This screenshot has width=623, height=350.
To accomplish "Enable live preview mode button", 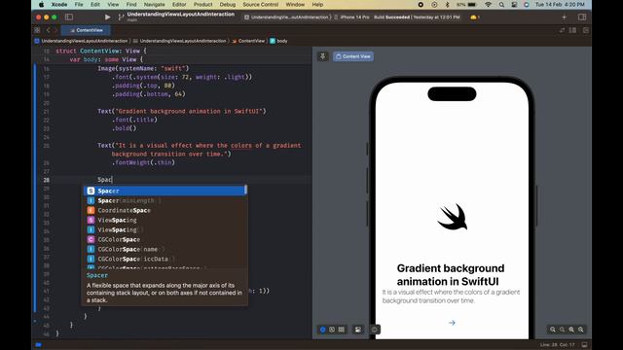I will click(x=322, y=330).
